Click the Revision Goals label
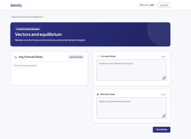191x139 pixels. [x=108, y=94]
